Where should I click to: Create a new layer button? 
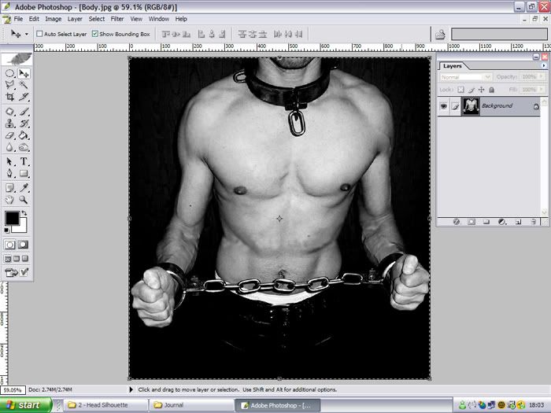[x=518, y=222]
